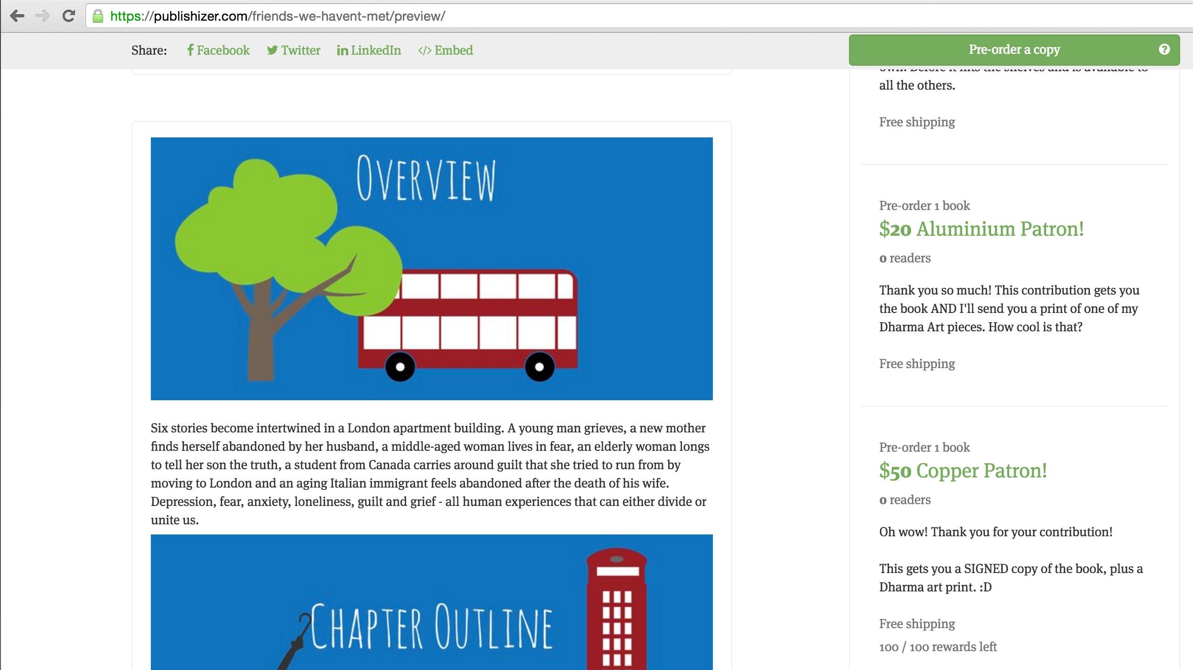
Task: Open the Embed code link
Action: click(x=446, y=50)
